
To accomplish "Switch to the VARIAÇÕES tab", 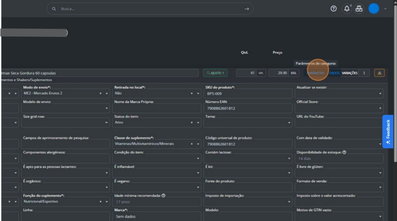I will point(349,73).
